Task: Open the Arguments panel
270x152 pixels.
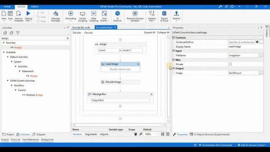Action: 91,134
